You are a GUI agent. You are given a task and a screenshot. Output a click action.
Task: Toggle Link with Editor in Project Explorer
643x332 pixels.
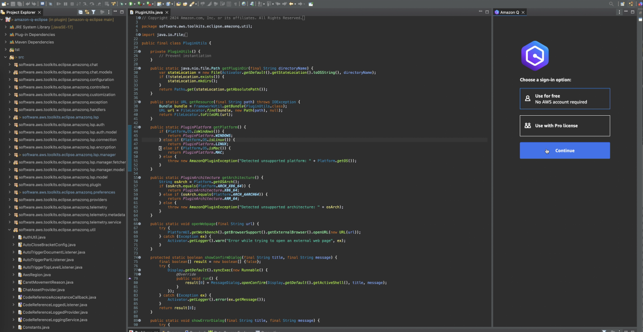point(87,12)
